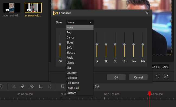Choose the Classic equalizer preset
The image size is (176, 107).
[x=80, y=63]
